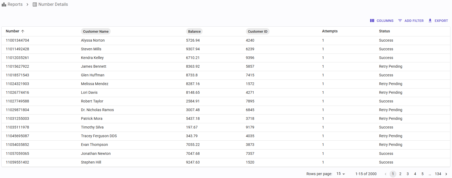Jump to page 5

tap(422, 174)
